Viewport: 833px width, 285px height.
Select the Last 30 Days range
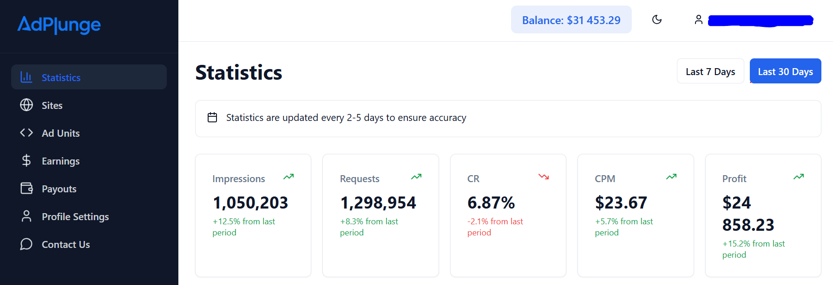tap(785, 71)
